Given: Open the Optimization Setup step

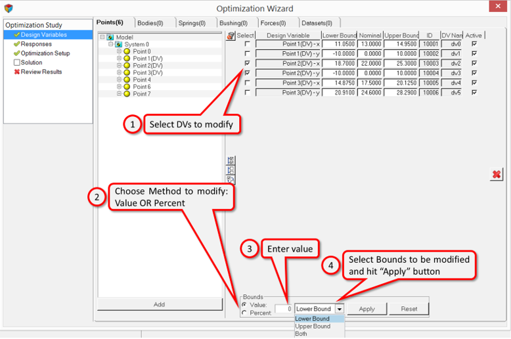Looking at the screenshot, I should pos(45,53).
